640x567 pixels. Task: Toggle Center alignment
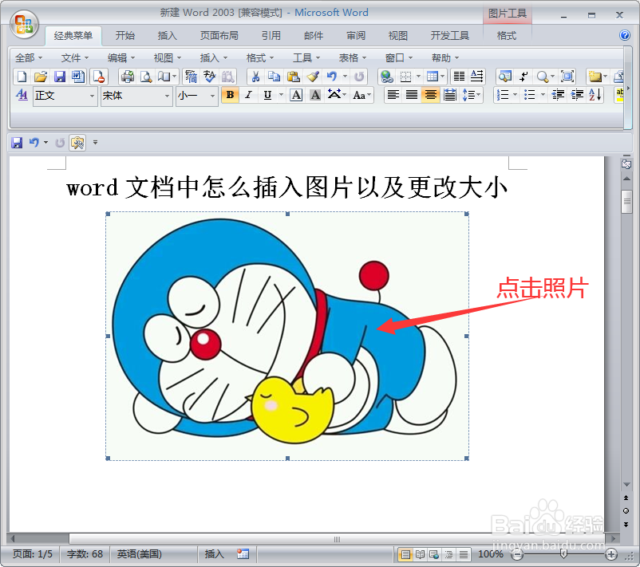click(x=431, y=95)
